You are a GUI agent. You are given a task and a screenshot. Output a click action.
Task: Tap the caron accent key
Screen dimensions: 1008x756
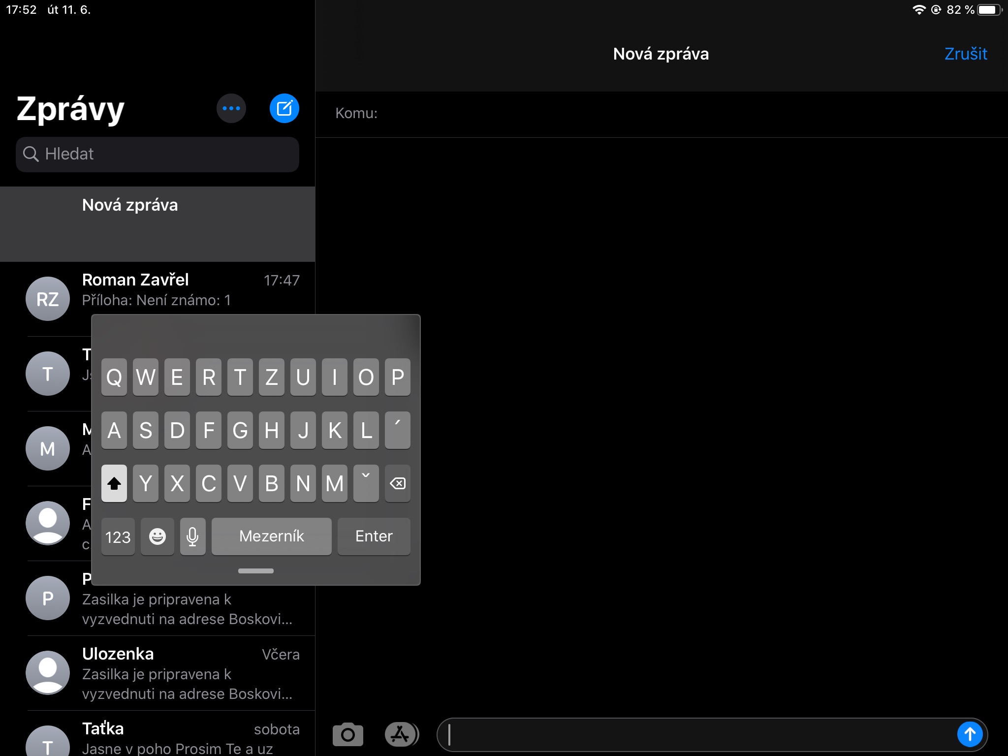tap(366, 483)
